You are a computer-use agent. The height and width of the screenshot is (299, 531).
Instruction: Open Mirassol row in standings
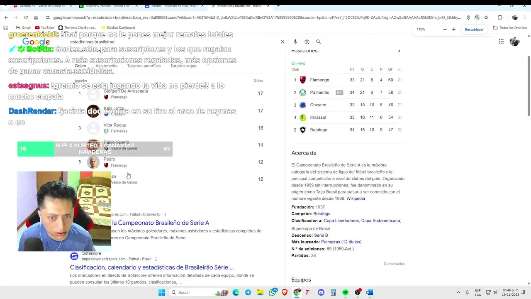coord(347,118)
